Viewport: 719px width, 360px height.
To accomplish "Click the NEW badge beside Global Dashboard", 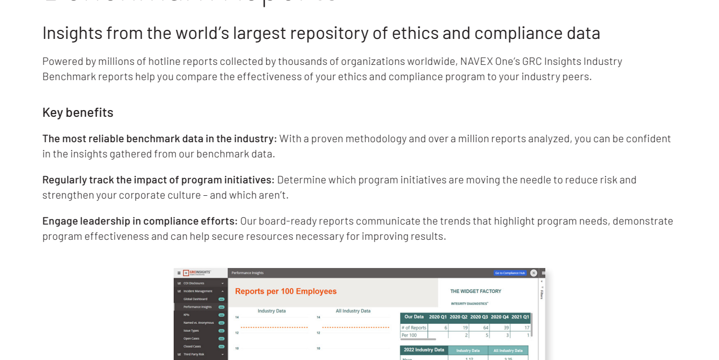I will tap(222, 299).
